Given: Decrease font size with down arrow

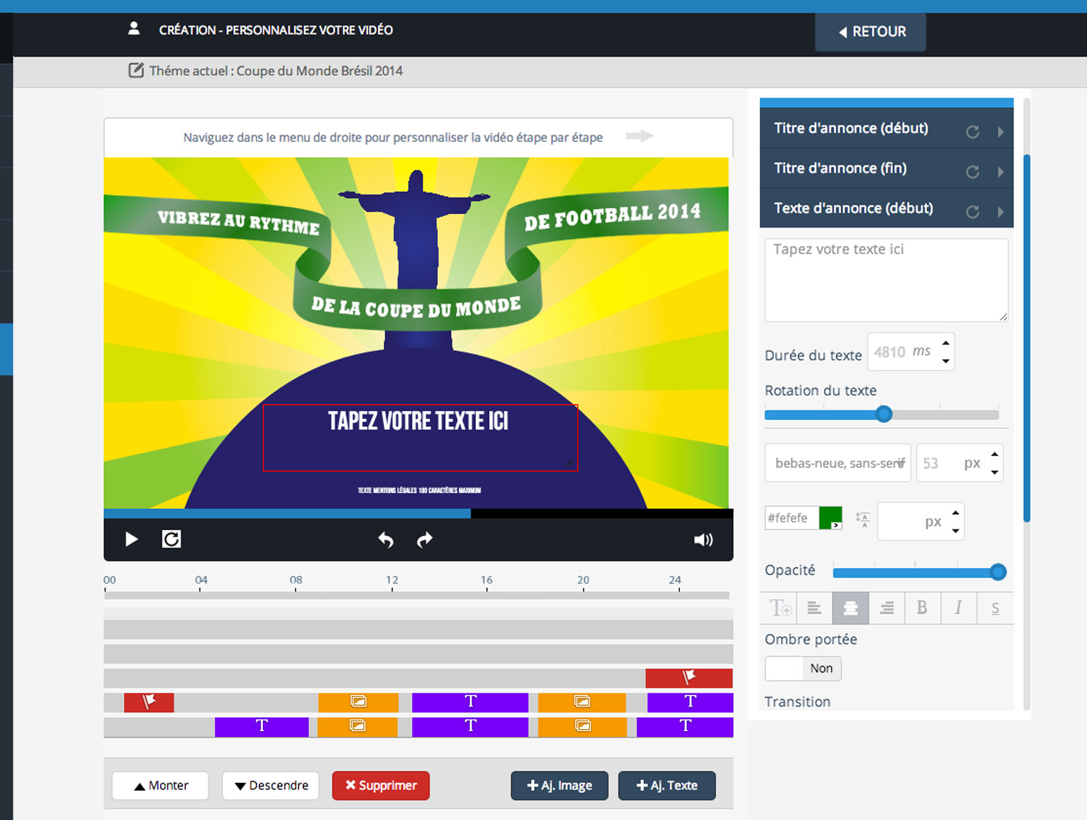Looking at the screenshot, I should pos(994,473).
